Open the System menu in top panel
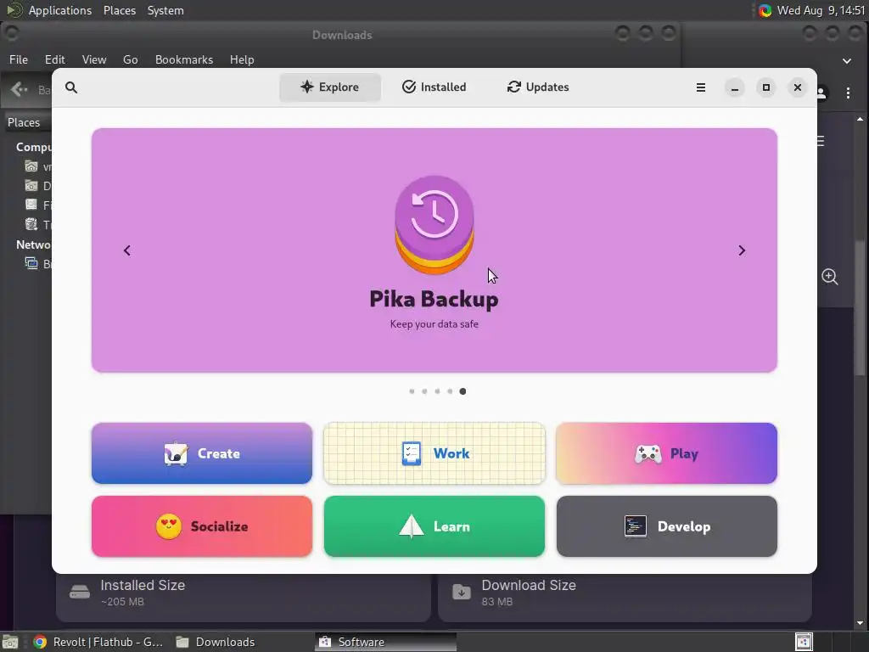This screenshot has width=869, height=652. pos(165,10)
